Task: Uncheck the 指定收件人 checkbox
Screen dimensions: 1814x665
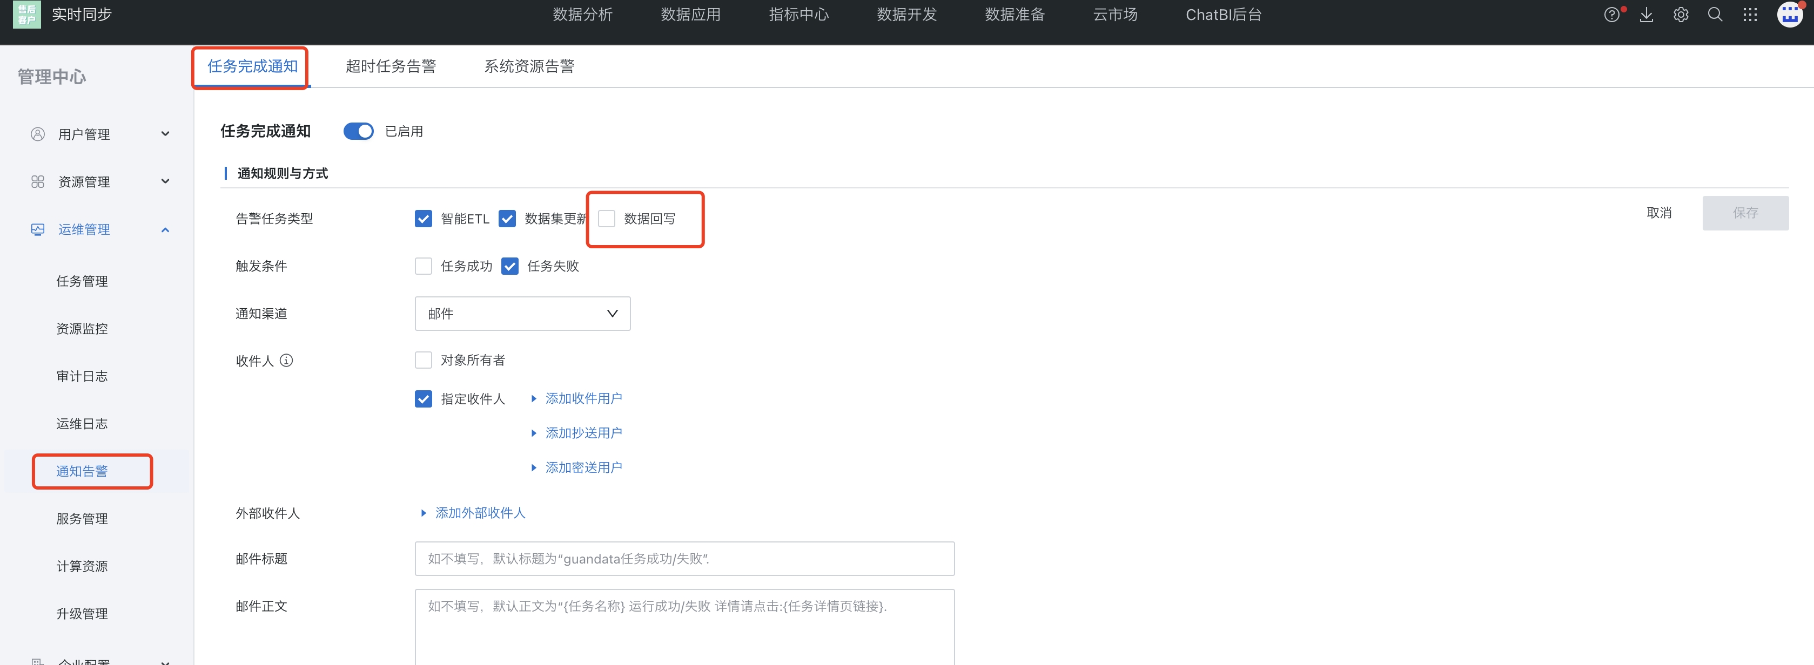Action: coord(423,399)
